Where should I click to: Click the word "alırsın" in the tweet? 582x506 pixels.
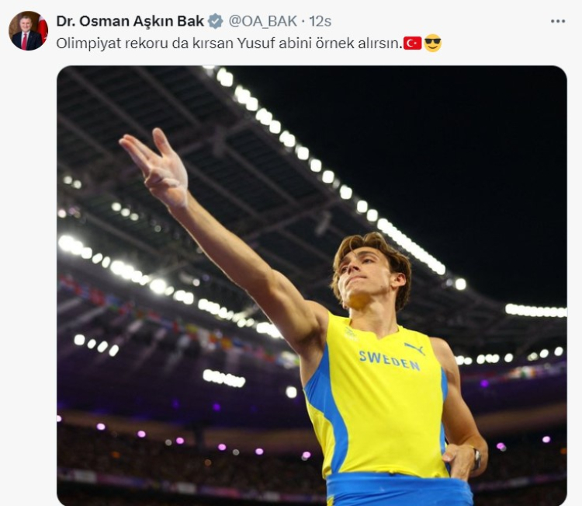(382, 44)
